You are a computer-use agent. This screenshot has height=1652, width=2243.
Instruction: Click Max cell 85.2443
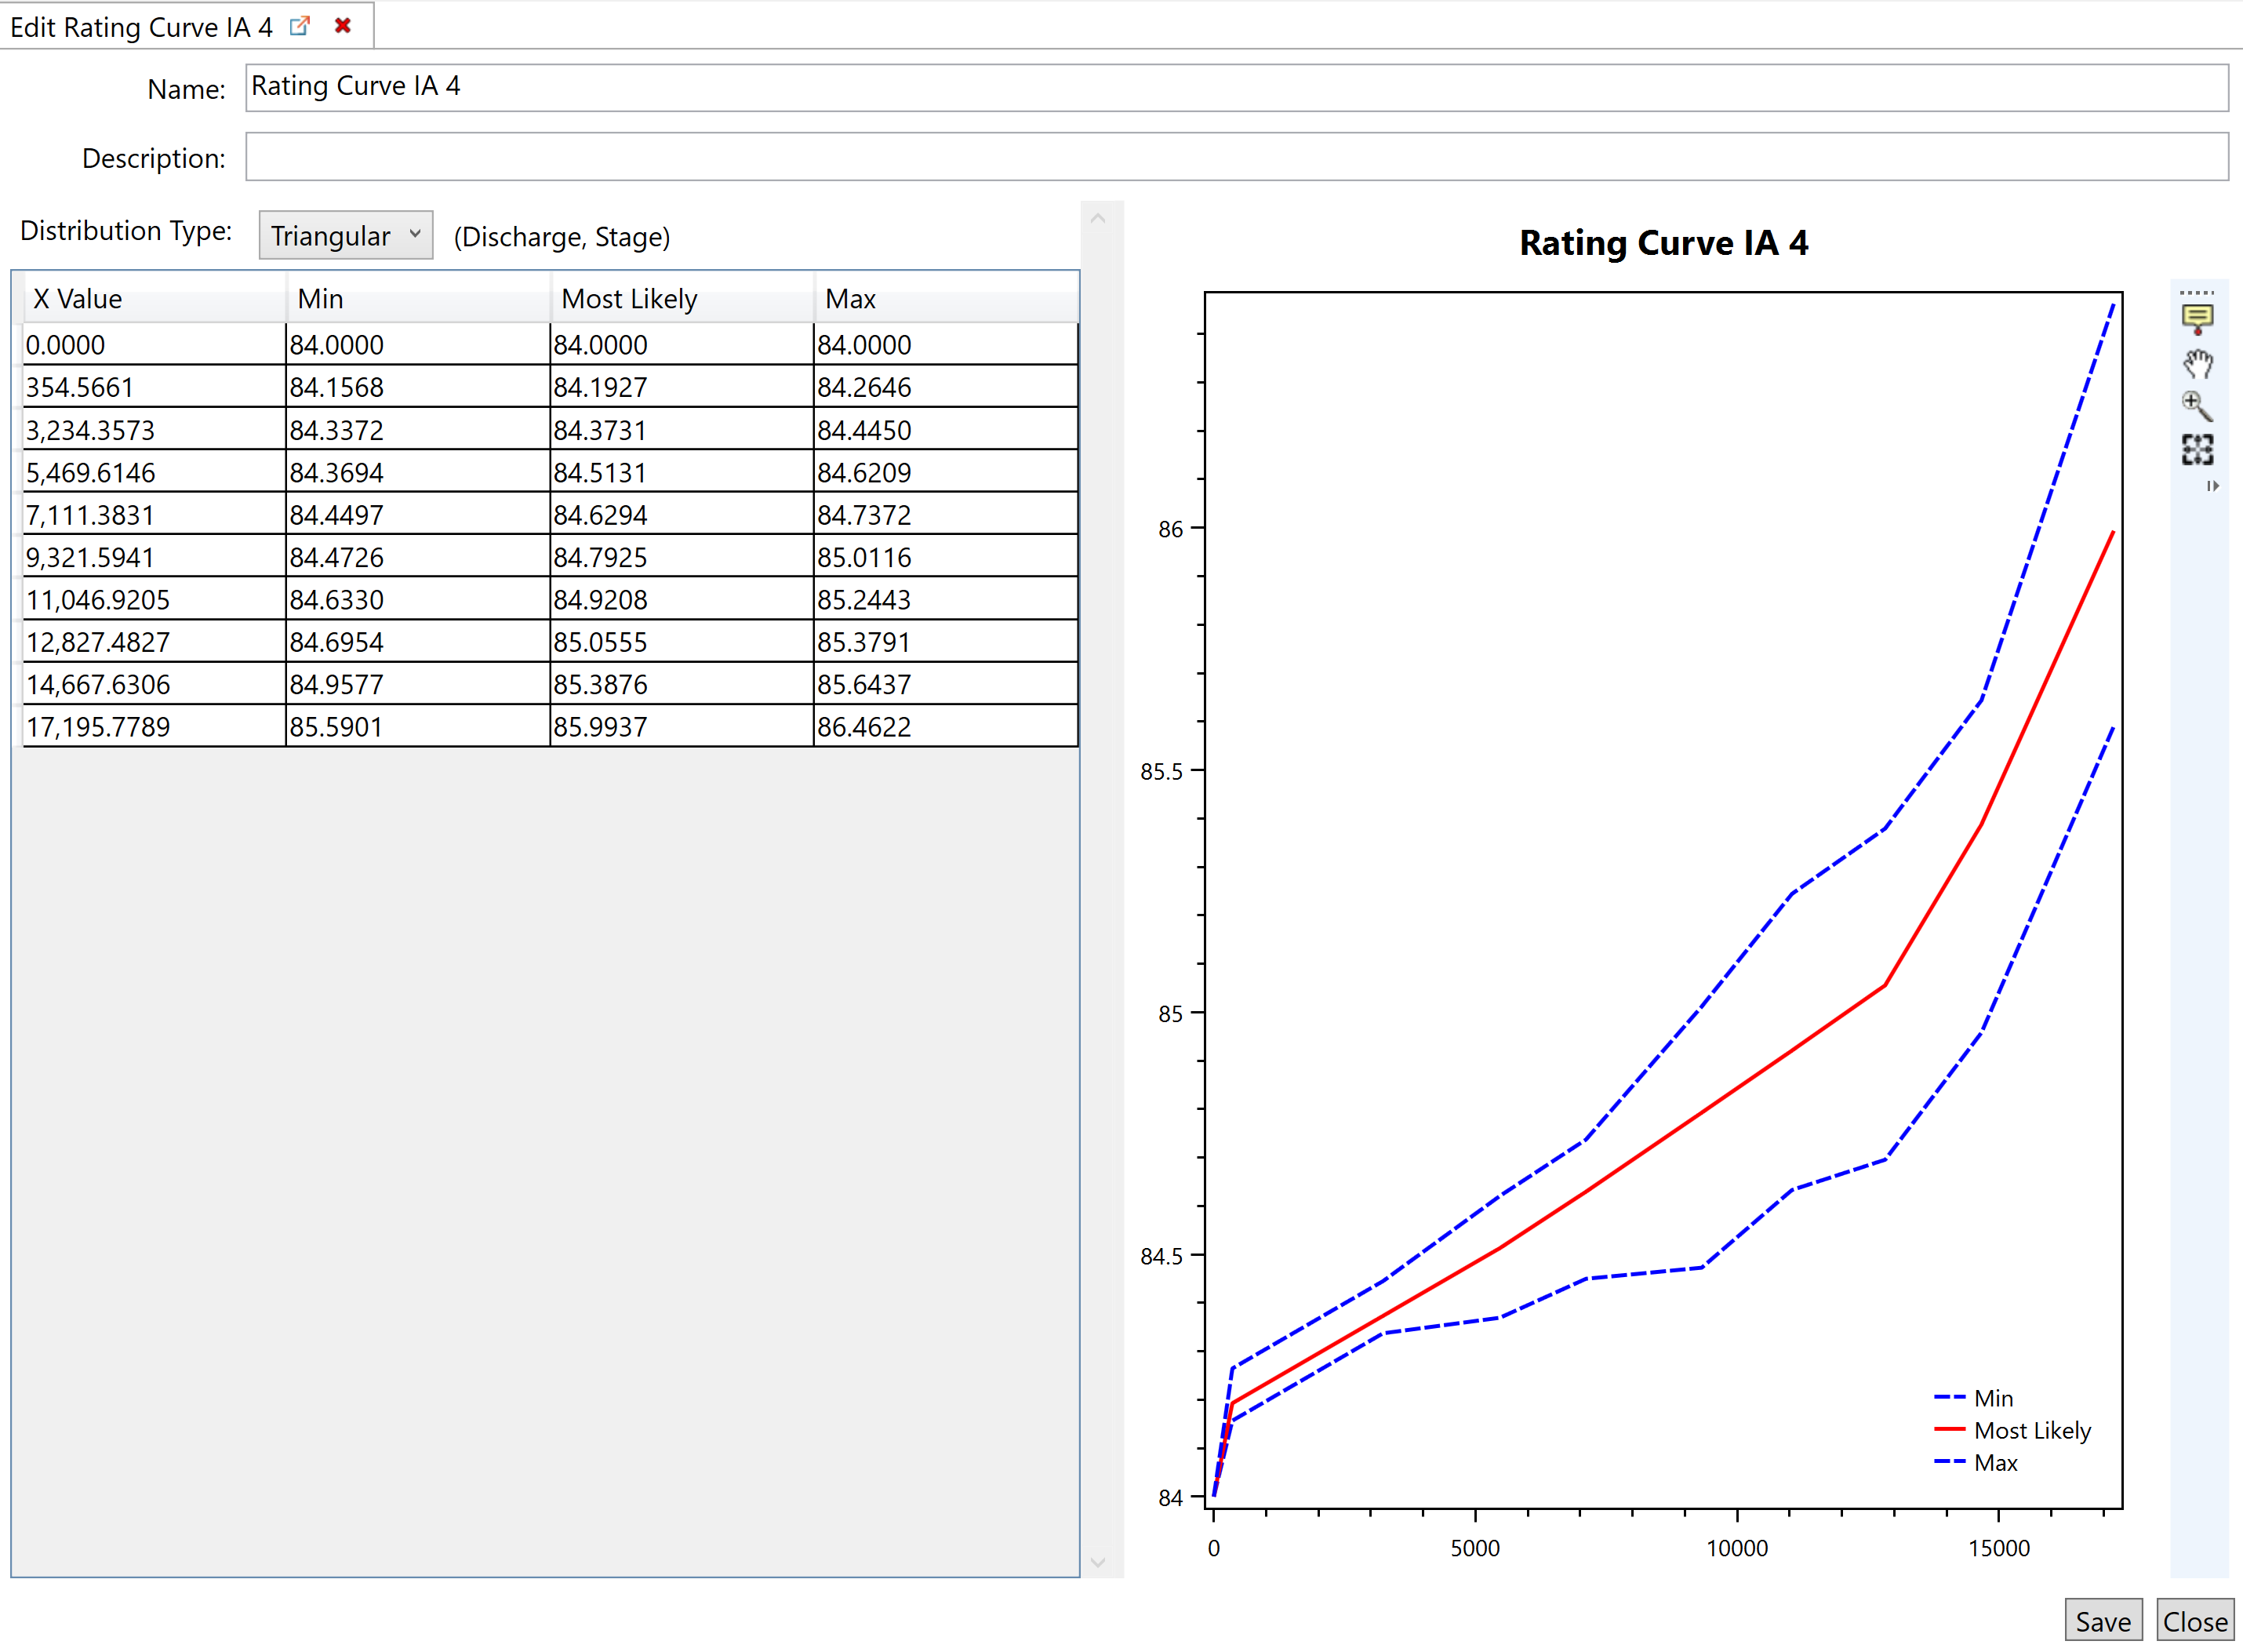point(946,600)
